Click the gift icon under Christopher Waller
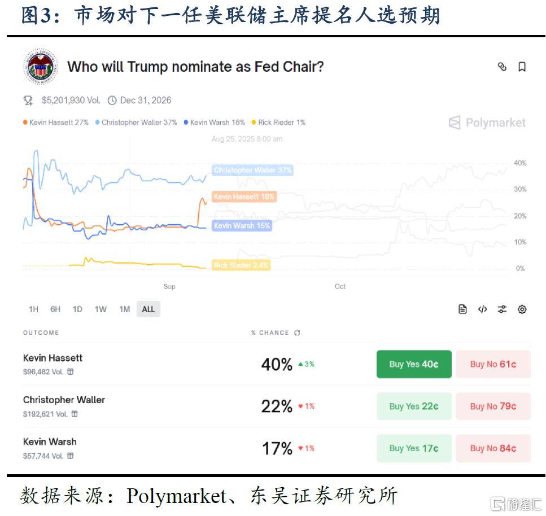 pyautogui.click(x=75, y=414)
